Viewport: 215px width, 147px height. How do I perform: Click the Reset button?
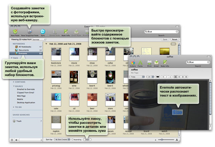pyautogui.click(x=175, y=39)
